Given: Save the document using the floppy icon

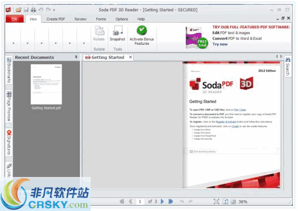Looking at the screenshot, I should [26, 10].
